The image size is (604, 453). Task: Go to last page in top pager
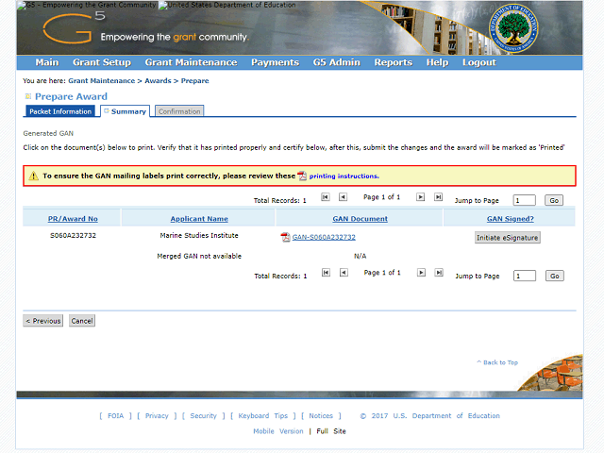coord(438,197)
